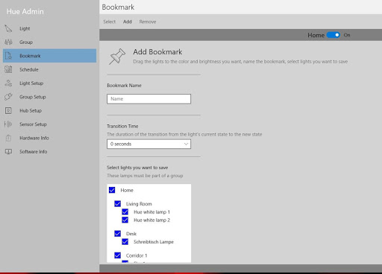Open the Transition Time dropdown
The height and width of the screenshot is (274, 382).
click(x=148, y=144)
